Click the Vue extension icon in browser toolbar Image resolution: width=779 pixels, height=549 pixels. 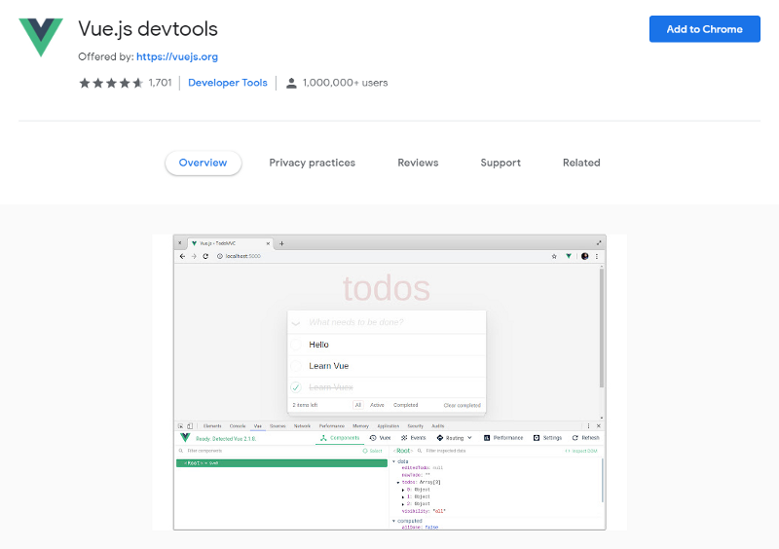[569, 256]
